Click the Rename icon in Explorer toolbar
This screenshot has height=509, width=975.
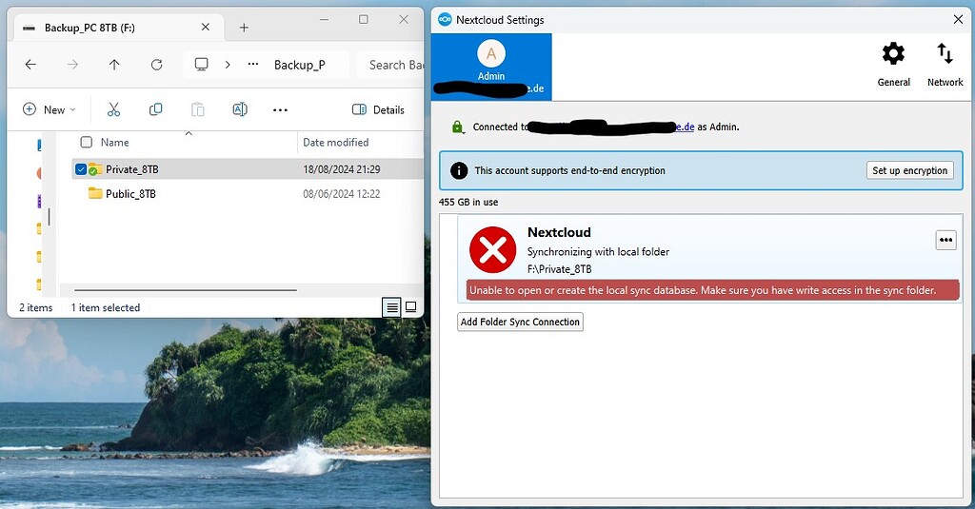(240, 109)
